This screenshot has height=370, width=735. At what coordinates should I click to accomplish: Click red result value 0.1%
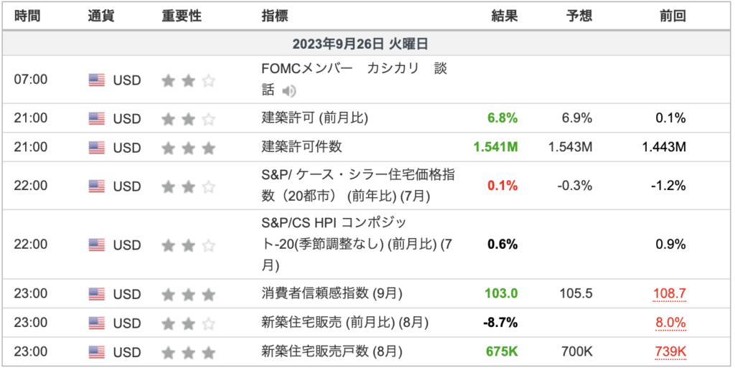(x=502, y=186)
